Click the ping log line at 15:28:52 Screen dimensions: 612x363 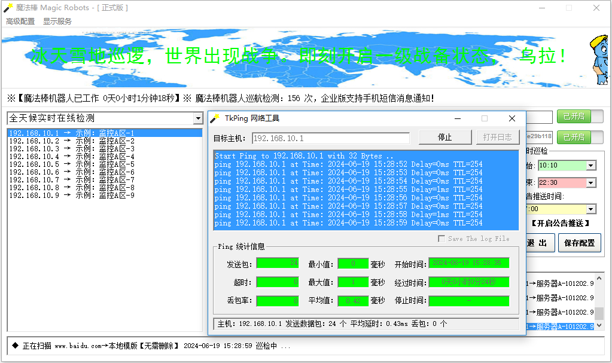(x=349, y=164)
